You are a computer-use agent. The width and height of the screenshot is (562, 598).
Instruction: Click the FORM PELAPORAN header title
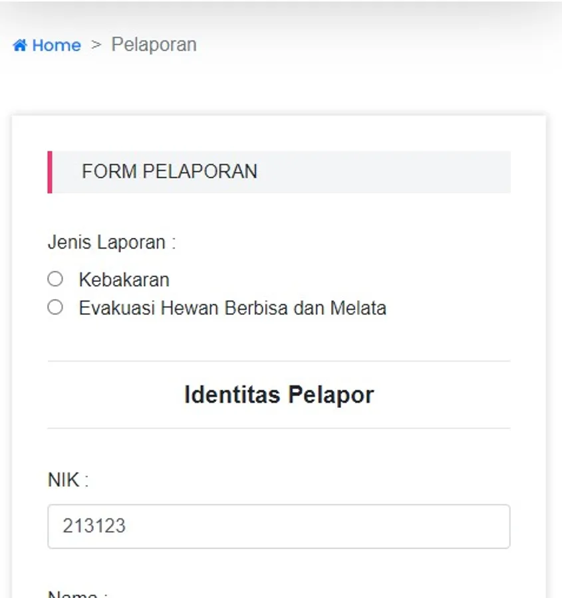point(169,171)
